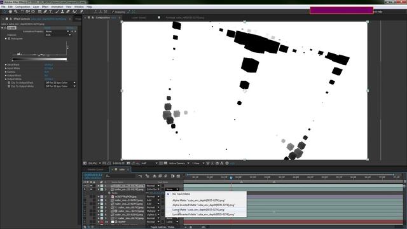Expand the Output White property
Viewport: 407px width, 229px height.
6,79
